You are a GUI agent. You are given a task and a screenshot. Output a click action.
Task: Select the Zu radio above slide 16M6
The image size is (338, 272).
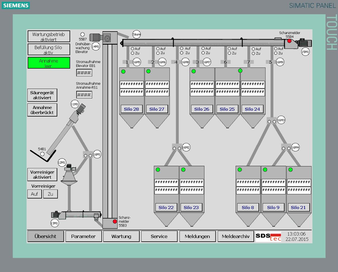(x=158, y=53)
